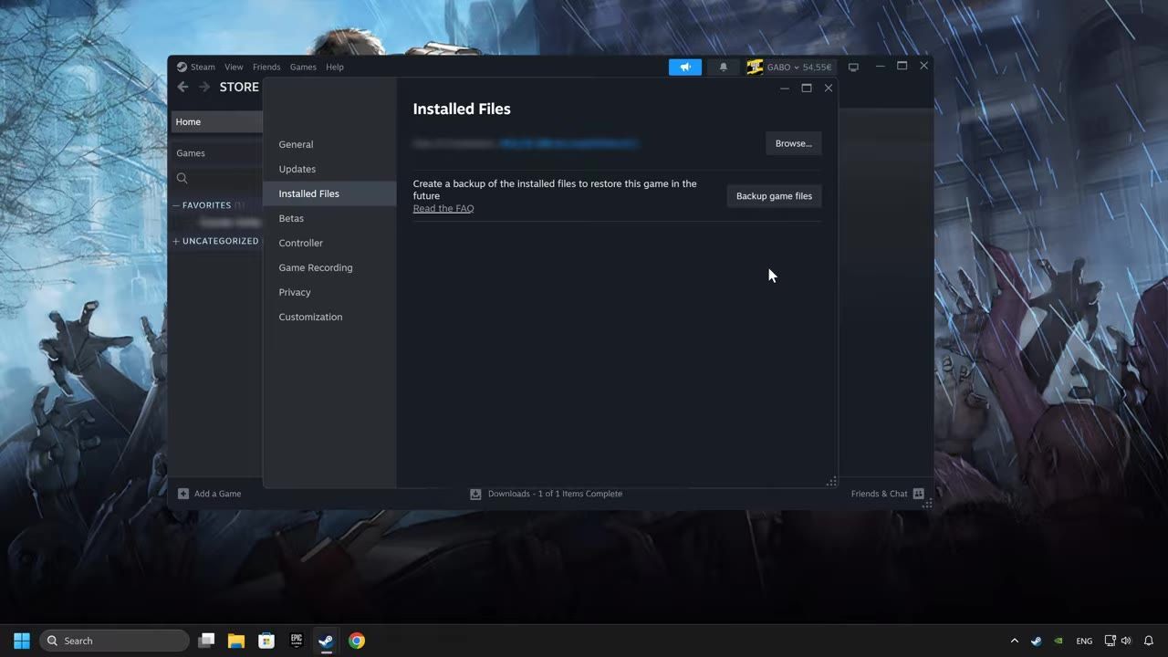Open Microsoft Store from the taskbar
The image size is (1168, 657).
pyautogui.click(x=266, y=641)
